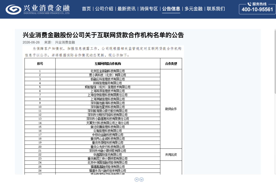Viewport: 276px width, 183px height.
Task: Click the 助贷合作 cell
Action: click(x=171, y=109)
